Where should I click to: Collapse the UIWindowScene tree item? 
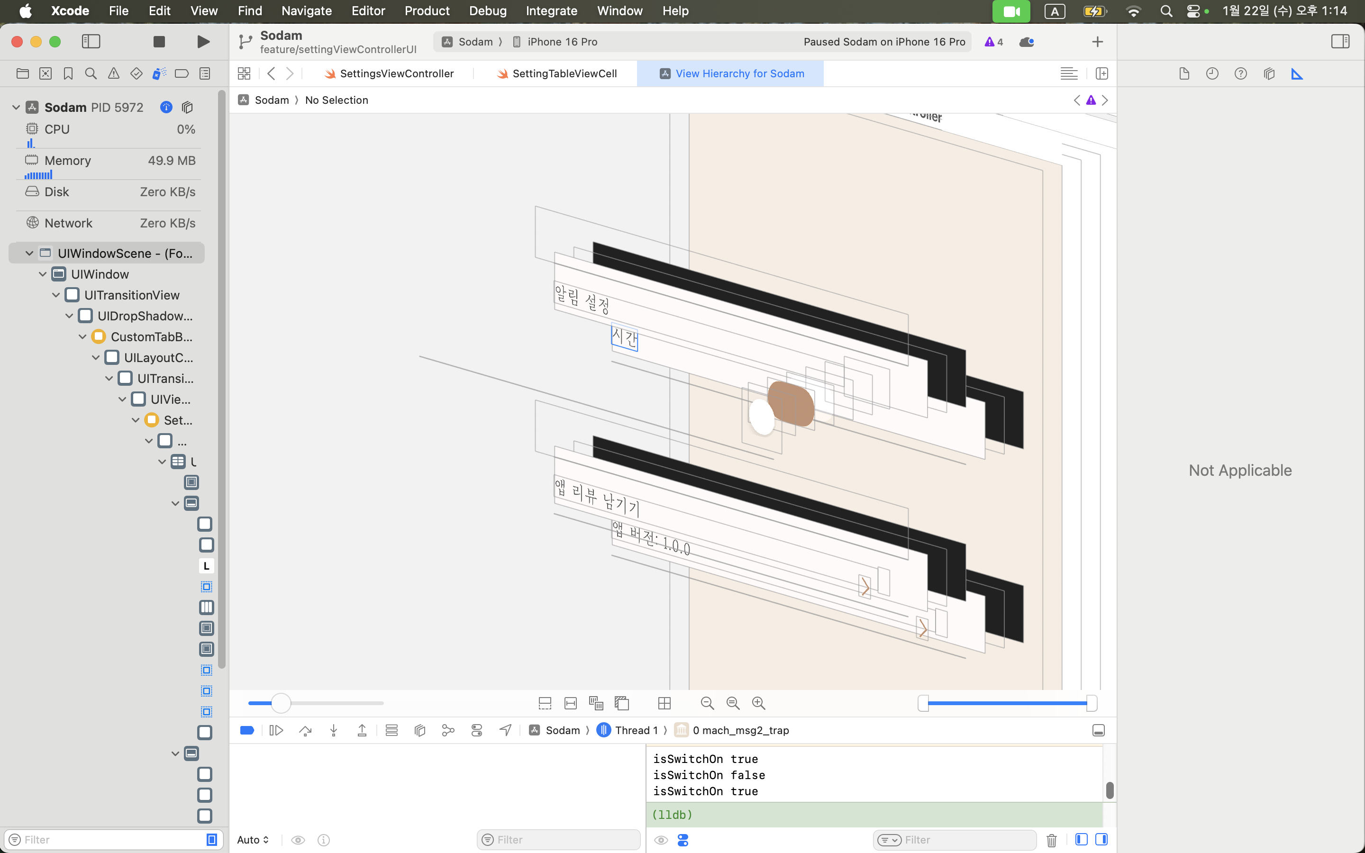pos(29,254)
